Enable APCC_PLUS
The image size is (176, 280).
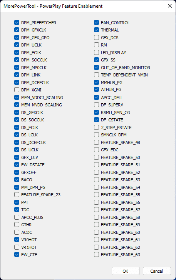(x=17, y=217)
